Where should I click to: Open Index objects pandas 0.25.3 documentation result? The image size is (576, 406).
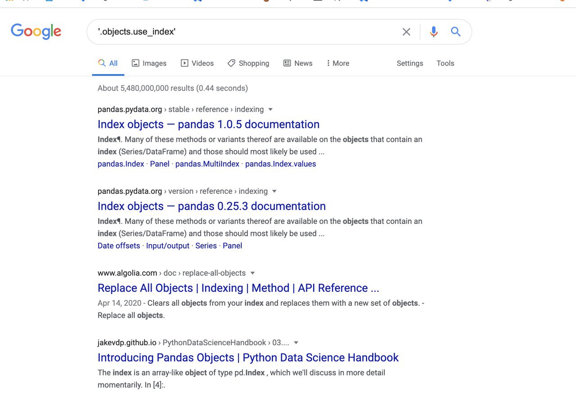(211, 206)
